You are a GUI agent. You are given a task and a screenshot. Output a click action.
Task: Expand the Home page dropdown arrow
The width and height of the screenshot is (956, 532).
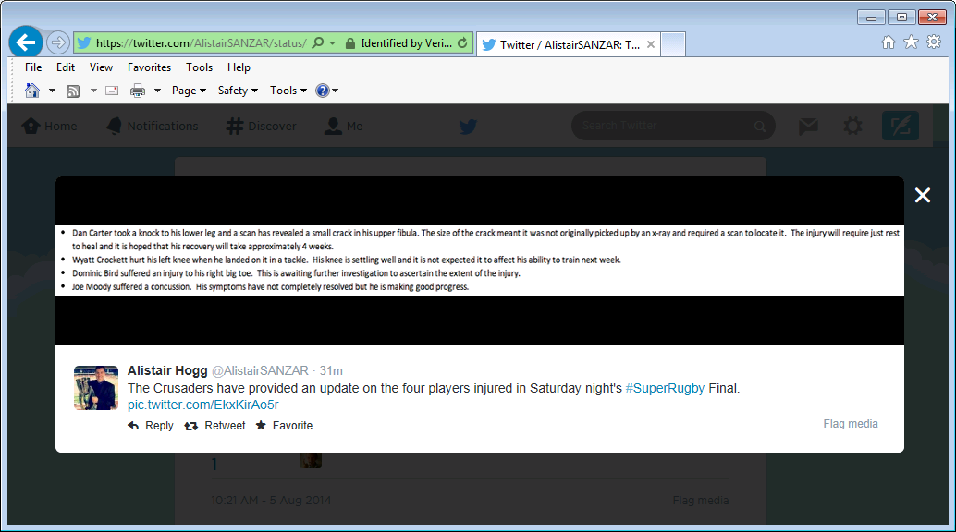[x=52, y=91]
